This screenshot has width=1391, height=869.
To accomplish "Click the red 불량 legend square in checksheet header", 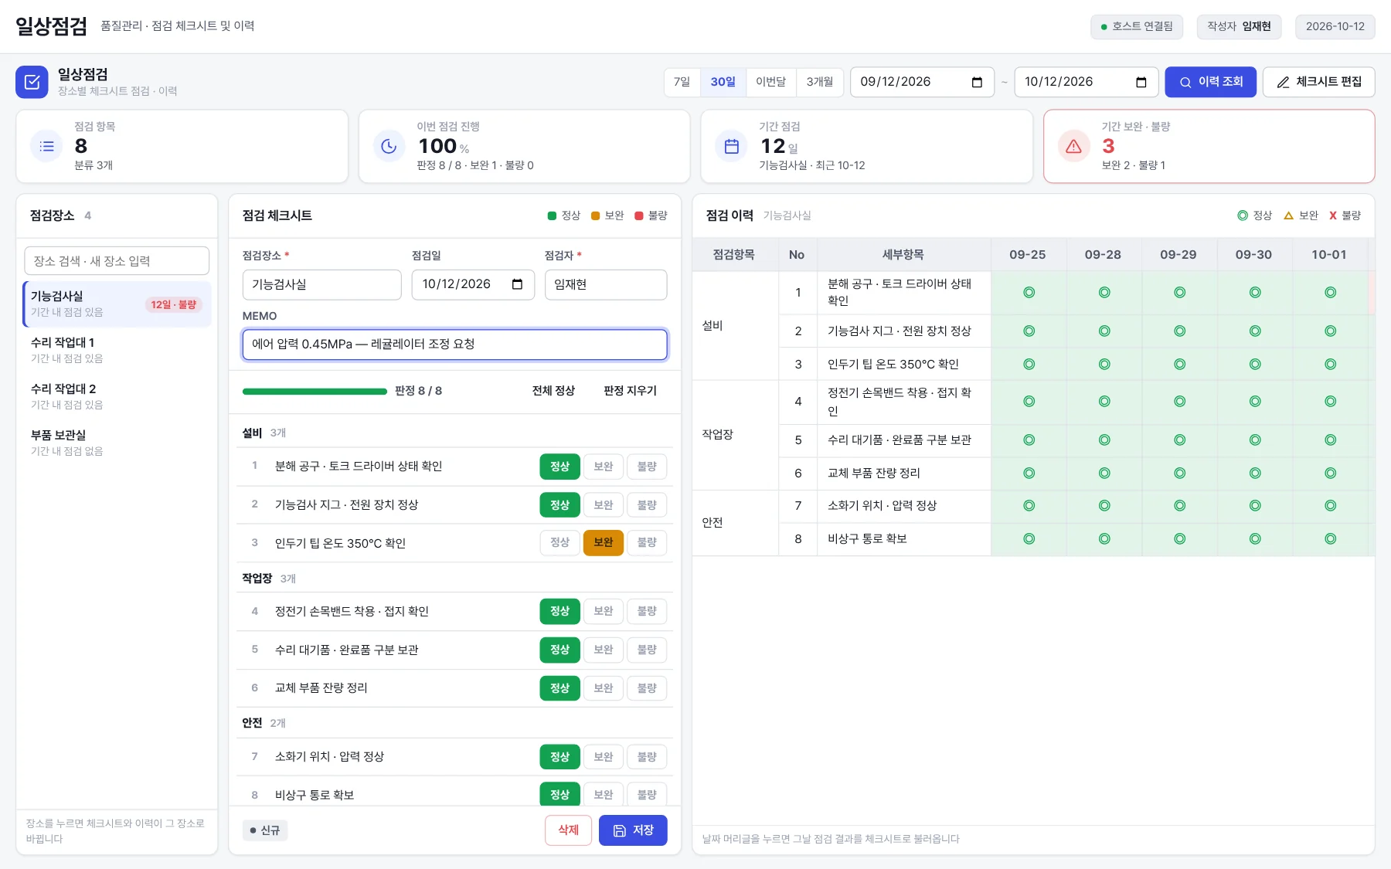I will (x=639, y=216).
